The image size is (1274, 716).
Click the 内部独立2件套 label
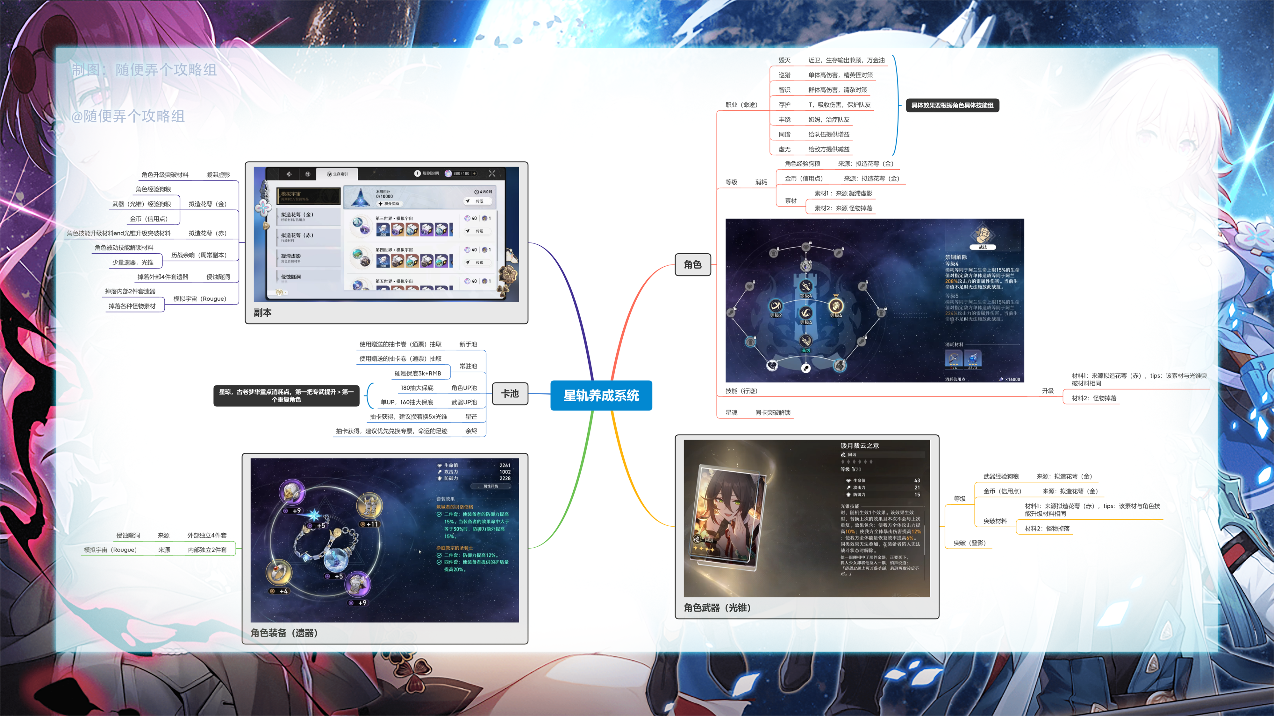[x=207, y=550]
